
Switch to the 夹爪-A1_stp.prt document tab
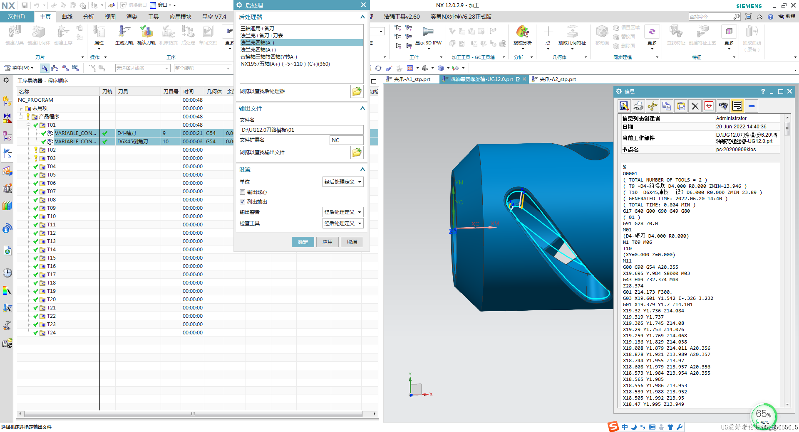tap(412, 79)
